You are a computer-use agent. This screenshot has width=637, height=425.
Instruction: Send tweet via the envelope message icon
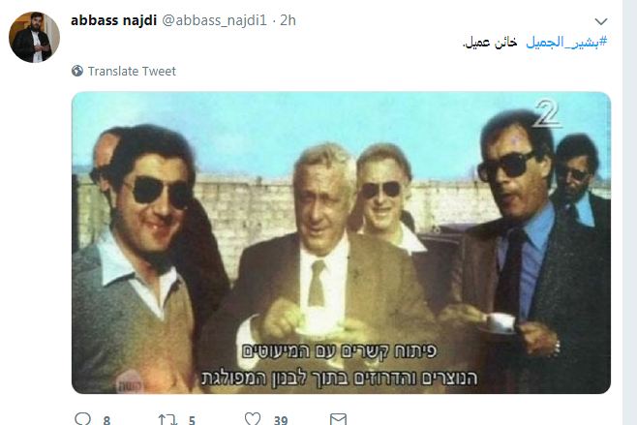tap(338, 419)
